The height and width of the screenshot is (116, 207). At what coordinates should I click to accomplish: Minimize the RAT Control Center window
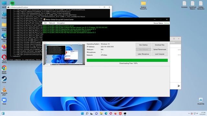click(x=155, y=19)
